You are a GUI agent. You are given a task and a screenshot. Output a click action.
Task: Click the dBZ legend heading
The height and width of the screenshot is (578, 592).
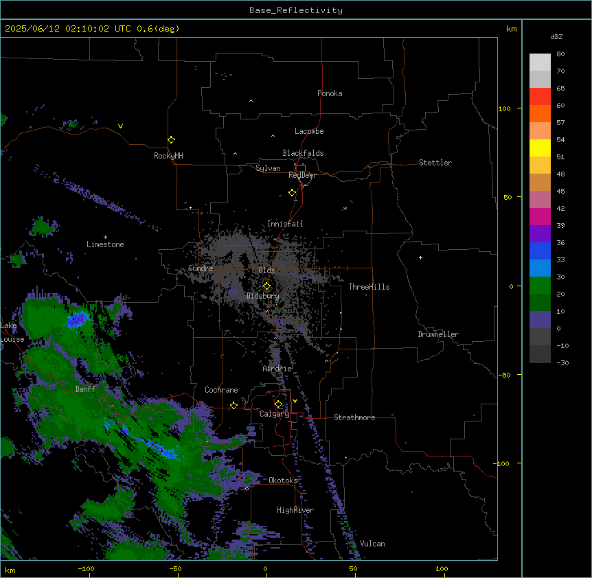556,36
